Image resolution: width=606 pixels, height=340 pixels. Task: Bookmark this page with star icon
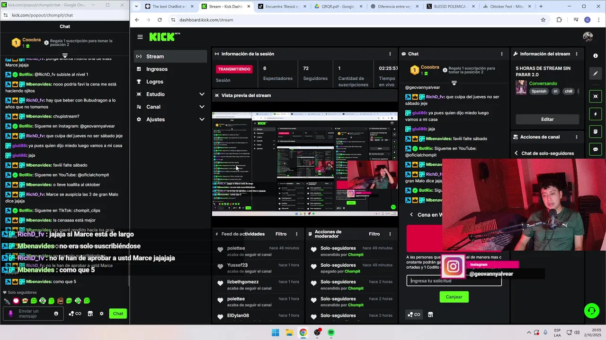543,20
